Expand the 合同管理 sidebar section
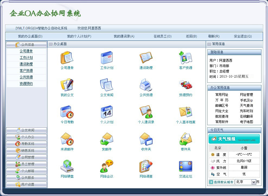The image size is (268, 196). [27, 157]
